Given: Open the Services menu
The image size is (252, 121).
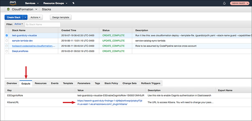Looking at the screenshot, I should pyautogui.click(x=32, y=3).
